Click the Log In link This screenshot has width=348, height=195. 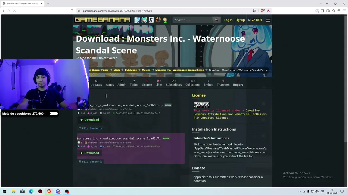click(x=228, y=20)
